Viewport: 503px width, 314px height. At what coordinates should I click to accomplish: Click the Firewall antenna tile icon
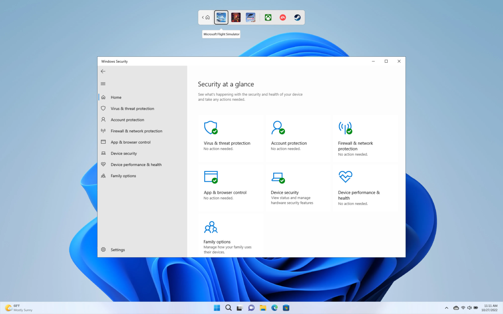pyautogui.click(x=345, y=128)
